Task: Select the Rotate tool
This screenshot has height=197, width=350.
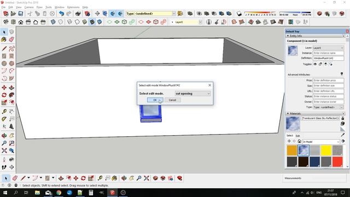Action: [4, 95]
